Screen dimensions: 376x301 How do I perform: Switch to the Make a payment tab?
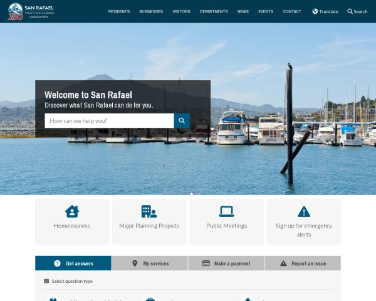(x=226, y=263)
